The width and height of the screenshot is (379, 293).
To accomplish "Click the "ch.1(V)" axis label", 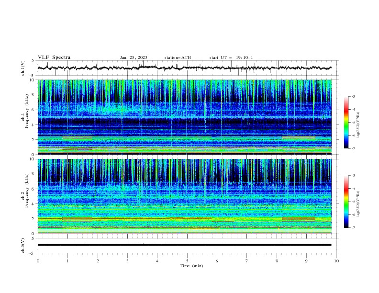I will coord(23,68).
